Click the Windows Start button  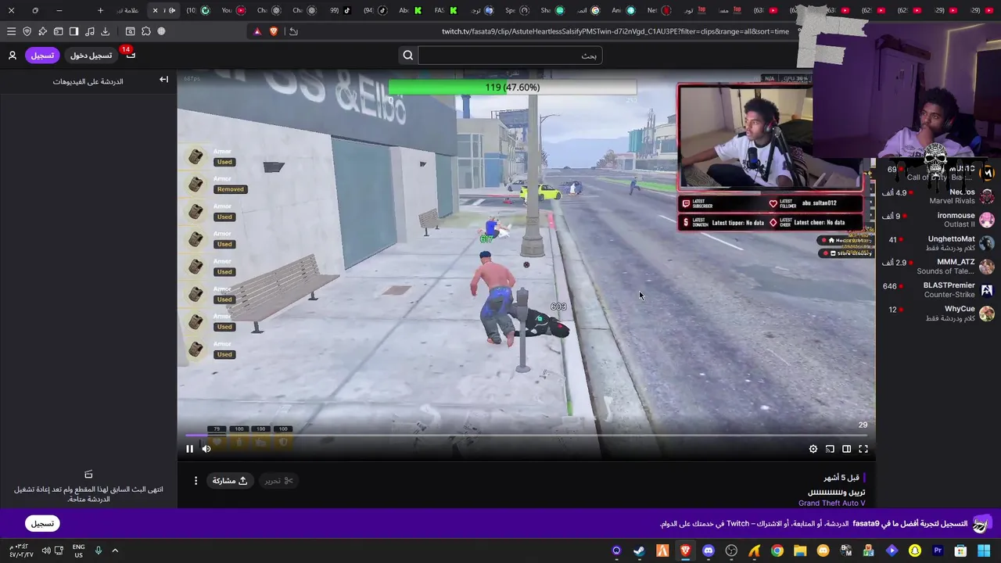click(984, 550)
